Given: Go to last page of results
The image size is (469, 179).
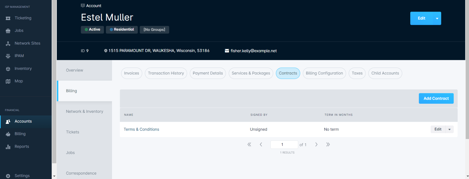Looking at the screenshot, I should [x=328, y=145].
